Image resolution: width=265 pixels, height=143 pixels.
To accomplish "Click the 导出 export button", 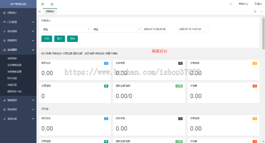I will point(72,39).
